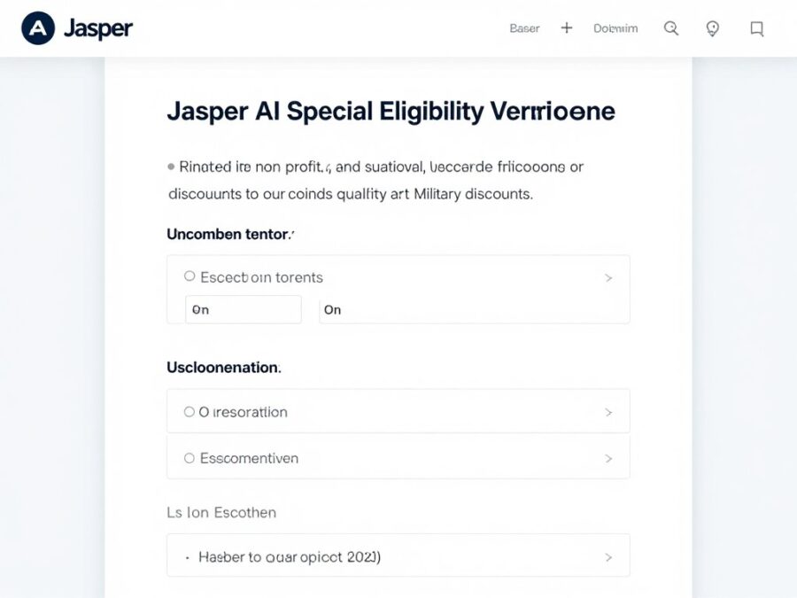The height and width of the screenshot is (598, 797).
Task: Click the lightbulb idea icon
Action: [x=713, y=28]
